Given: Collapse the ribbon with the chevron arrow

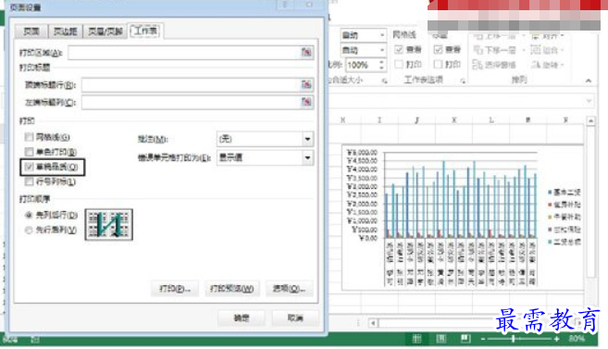Looking at the screenshot, I should tap(589, 81).
